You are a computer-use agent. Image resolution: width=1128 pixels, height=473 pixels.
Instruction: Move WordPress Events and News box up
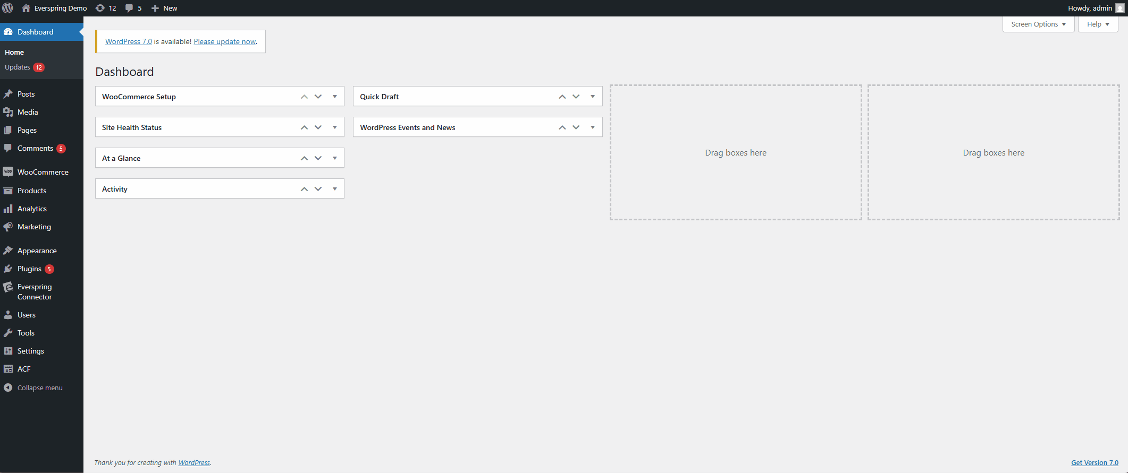click(x=562, y=127)
